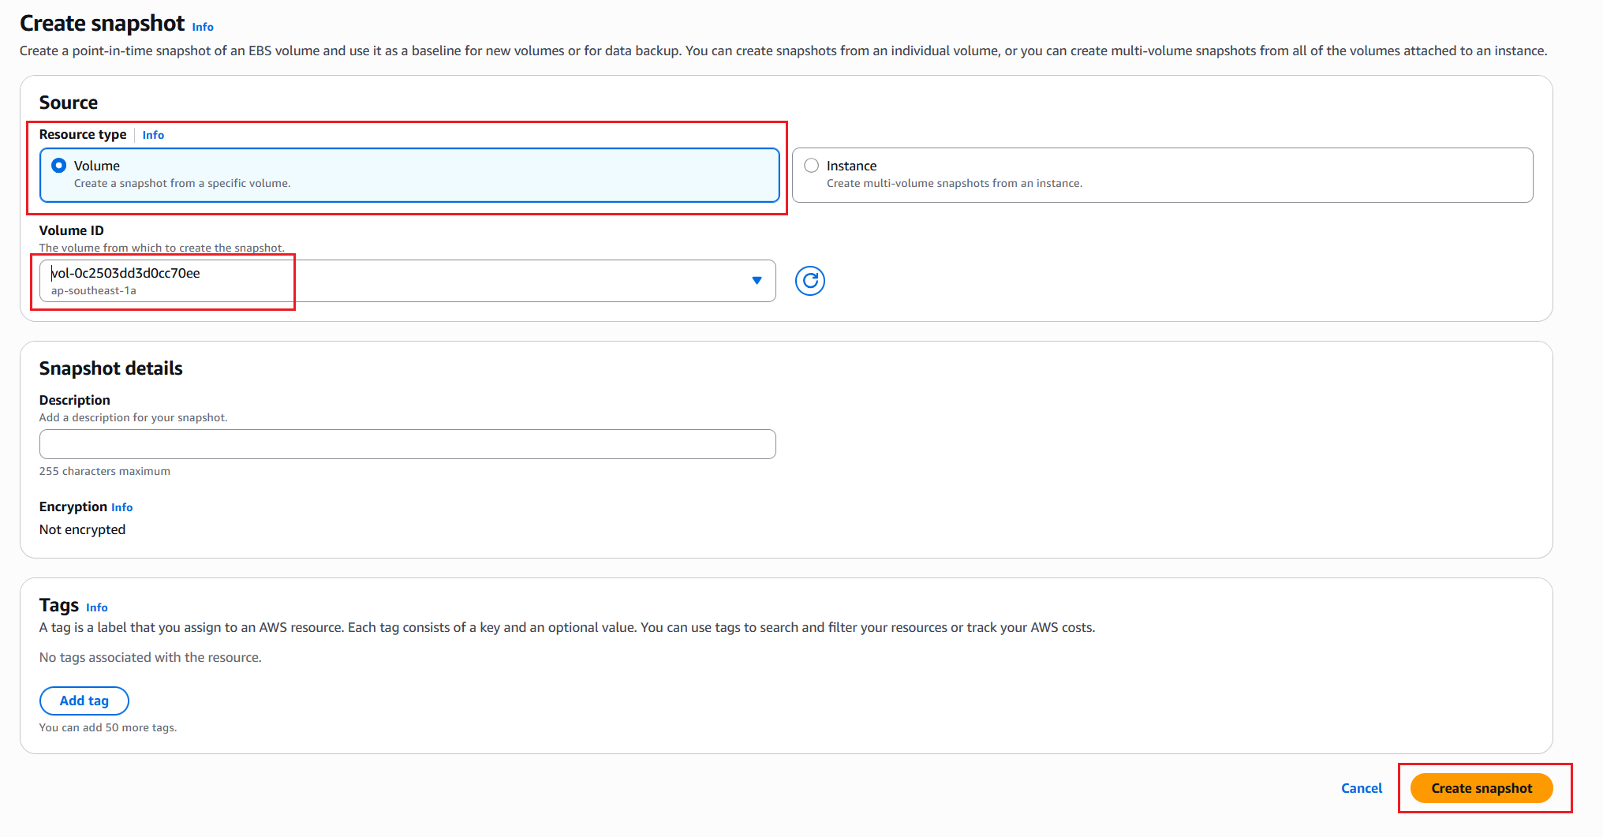Click '255 characters maximum' hint text

105,471
